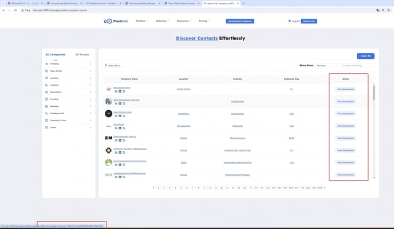This screenshot has width=394, height=229.
Task: Open Google icon in the India row
Action: tap(124, 164)
